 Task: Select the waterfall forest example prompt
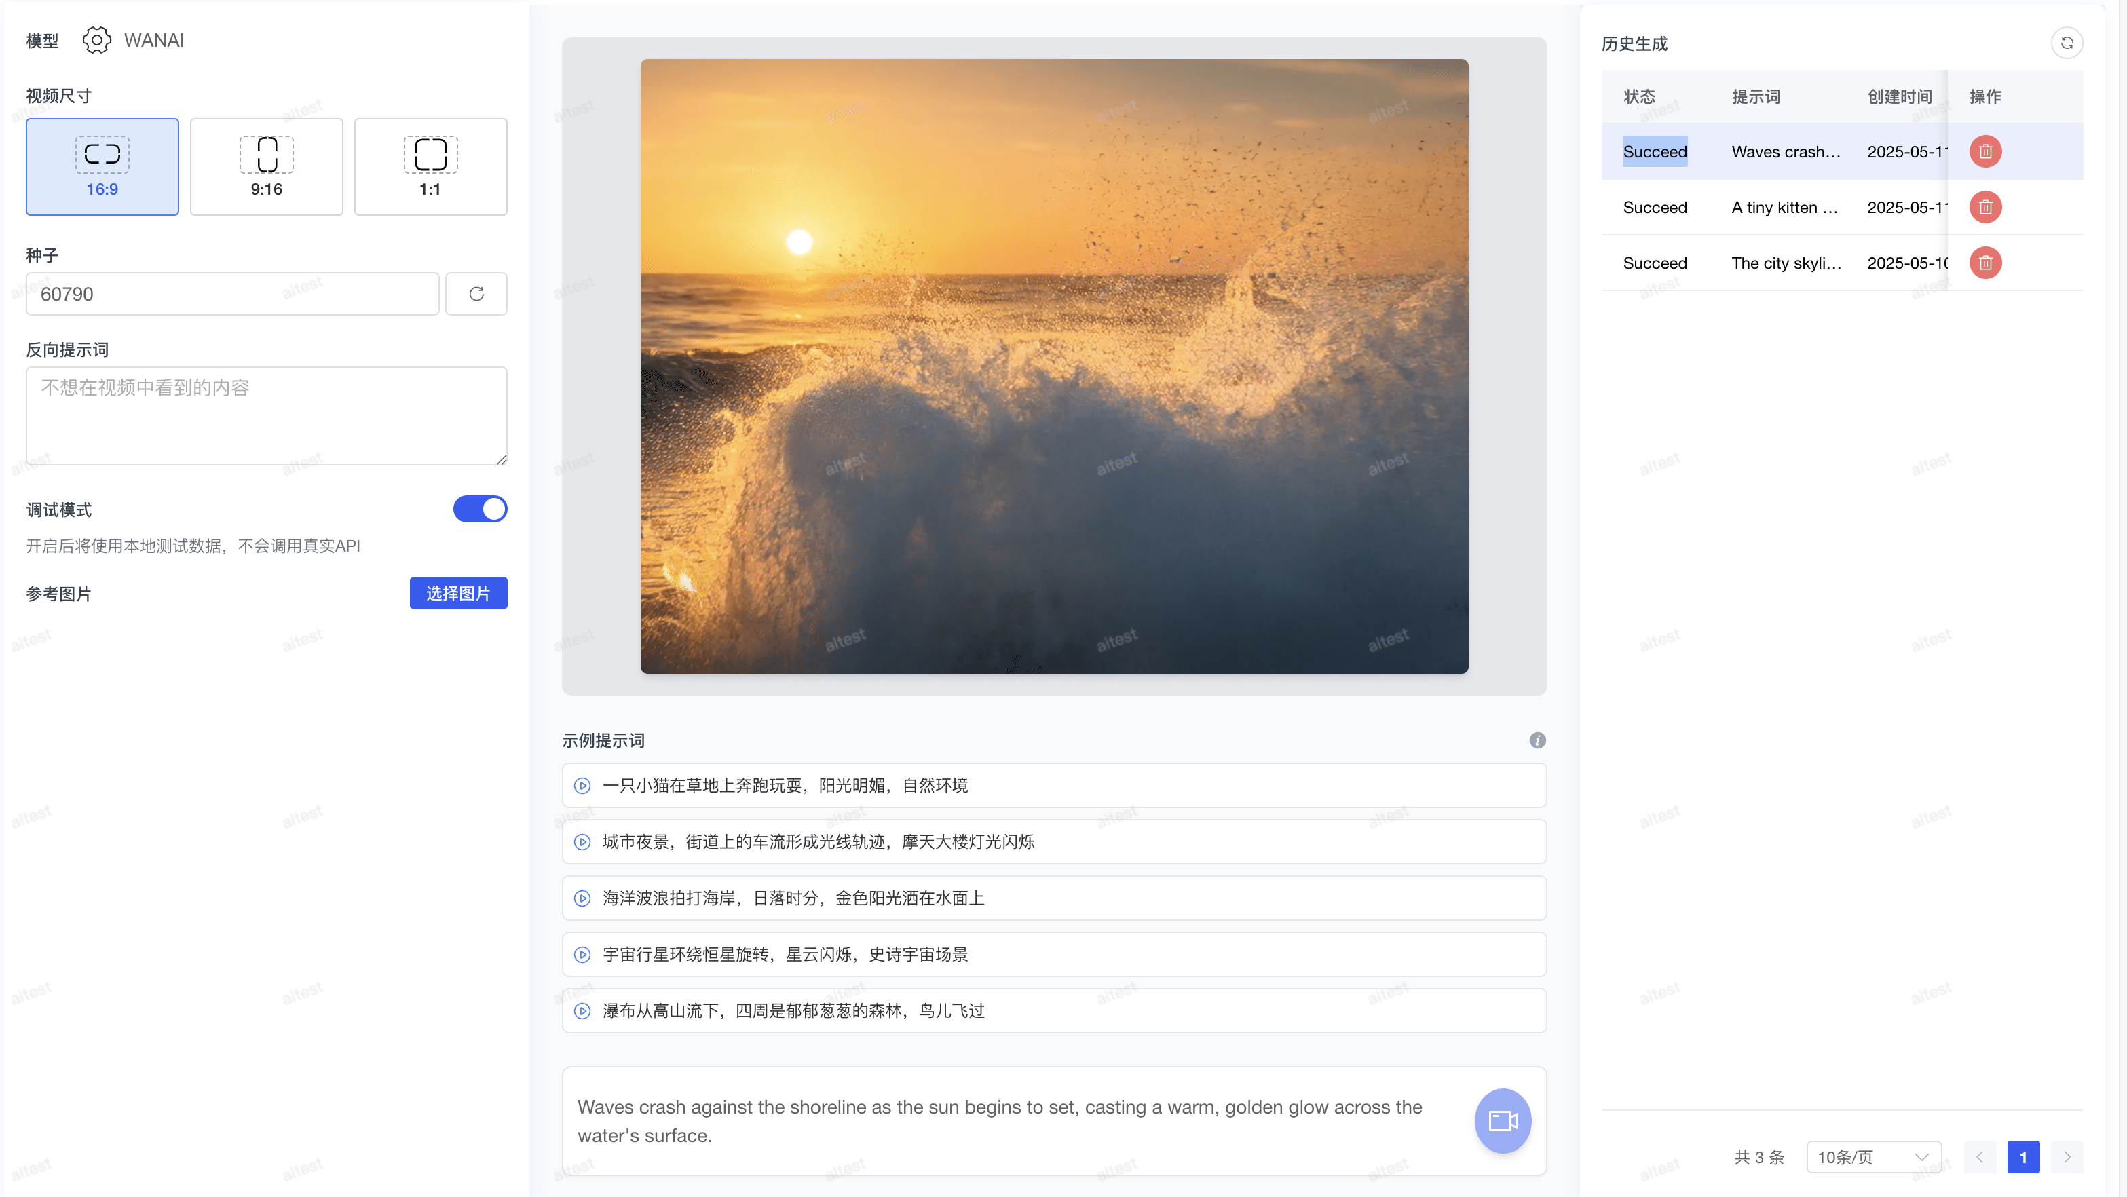tap(1053, 1010)
